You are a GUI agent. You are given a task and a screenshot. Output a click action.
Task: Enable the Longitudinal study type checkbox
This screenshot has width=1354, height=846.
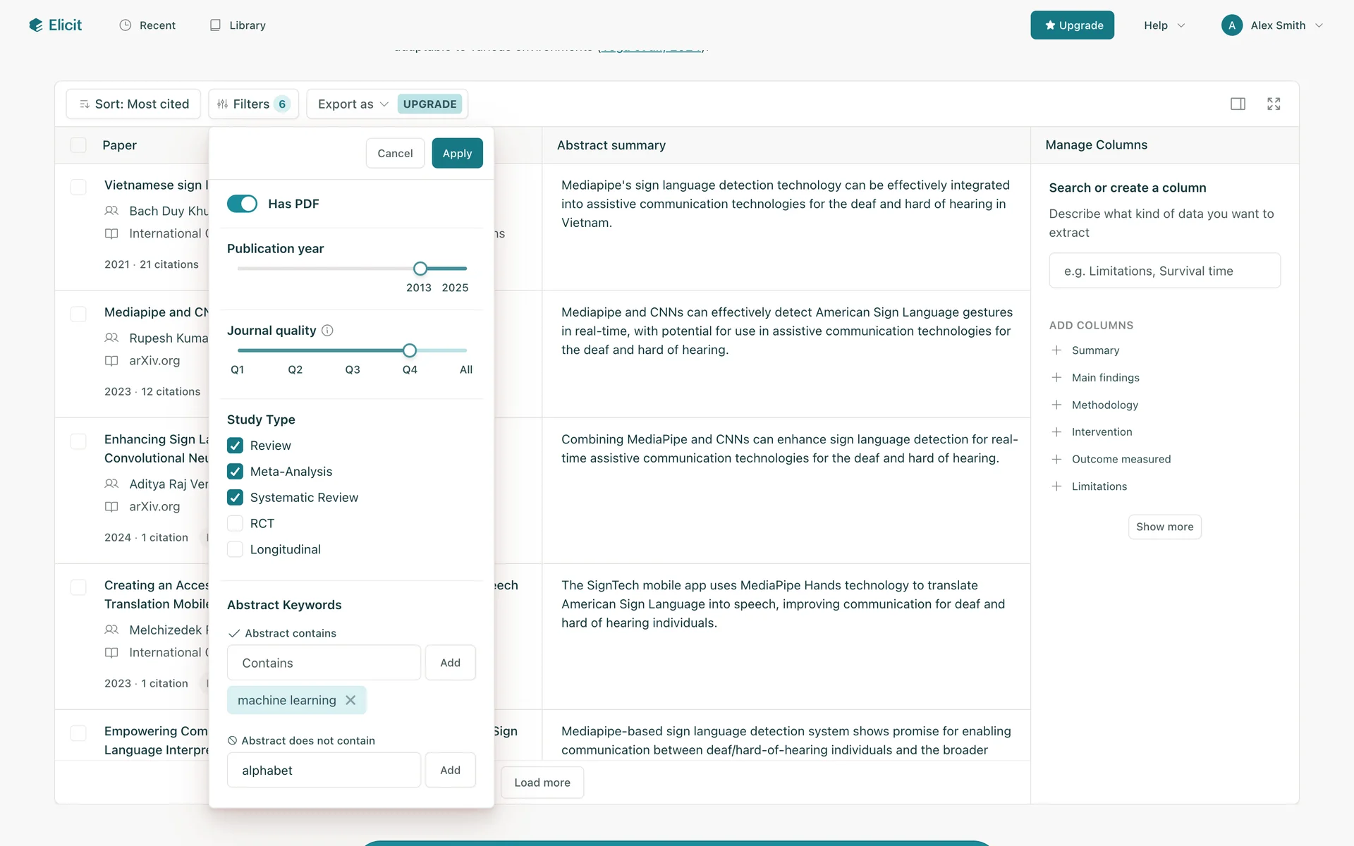pyautogui.click(x=236, y=549)
